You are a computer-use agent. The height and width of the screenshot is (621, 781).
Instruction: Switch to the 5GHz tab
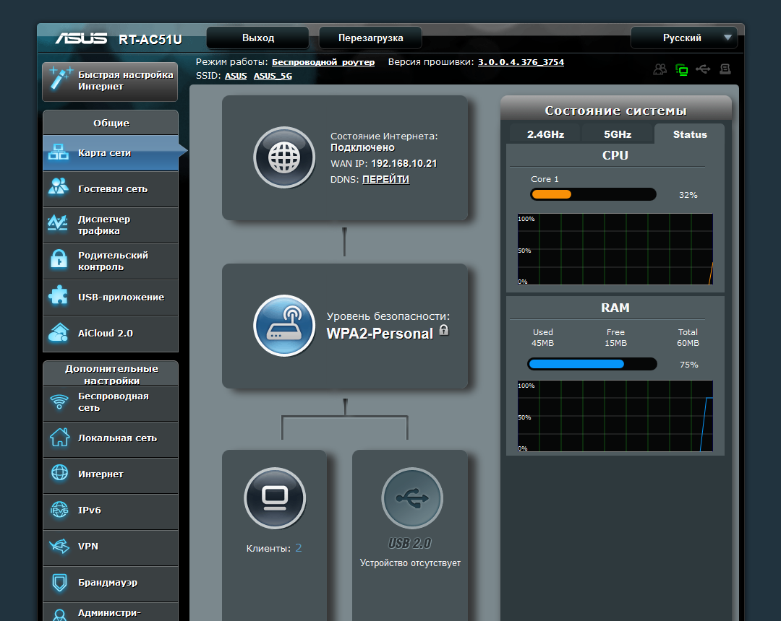tap(618, 134)
